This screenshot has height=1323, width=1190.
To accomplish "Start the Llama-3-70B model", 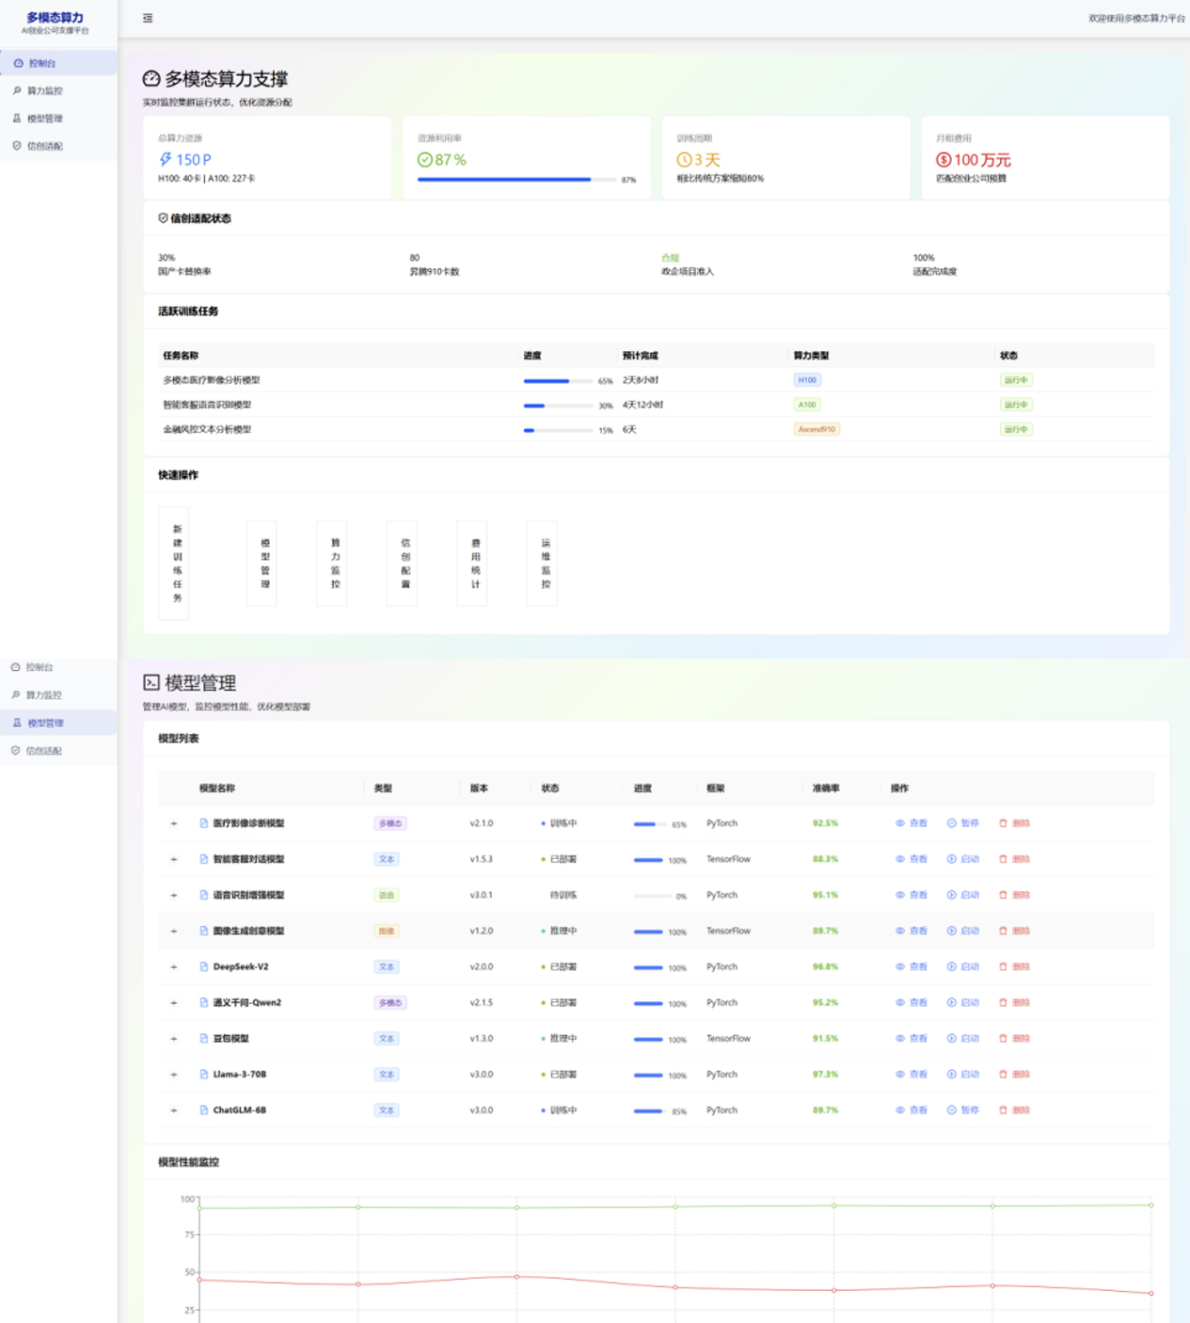I will click(x=963, y=1074).
